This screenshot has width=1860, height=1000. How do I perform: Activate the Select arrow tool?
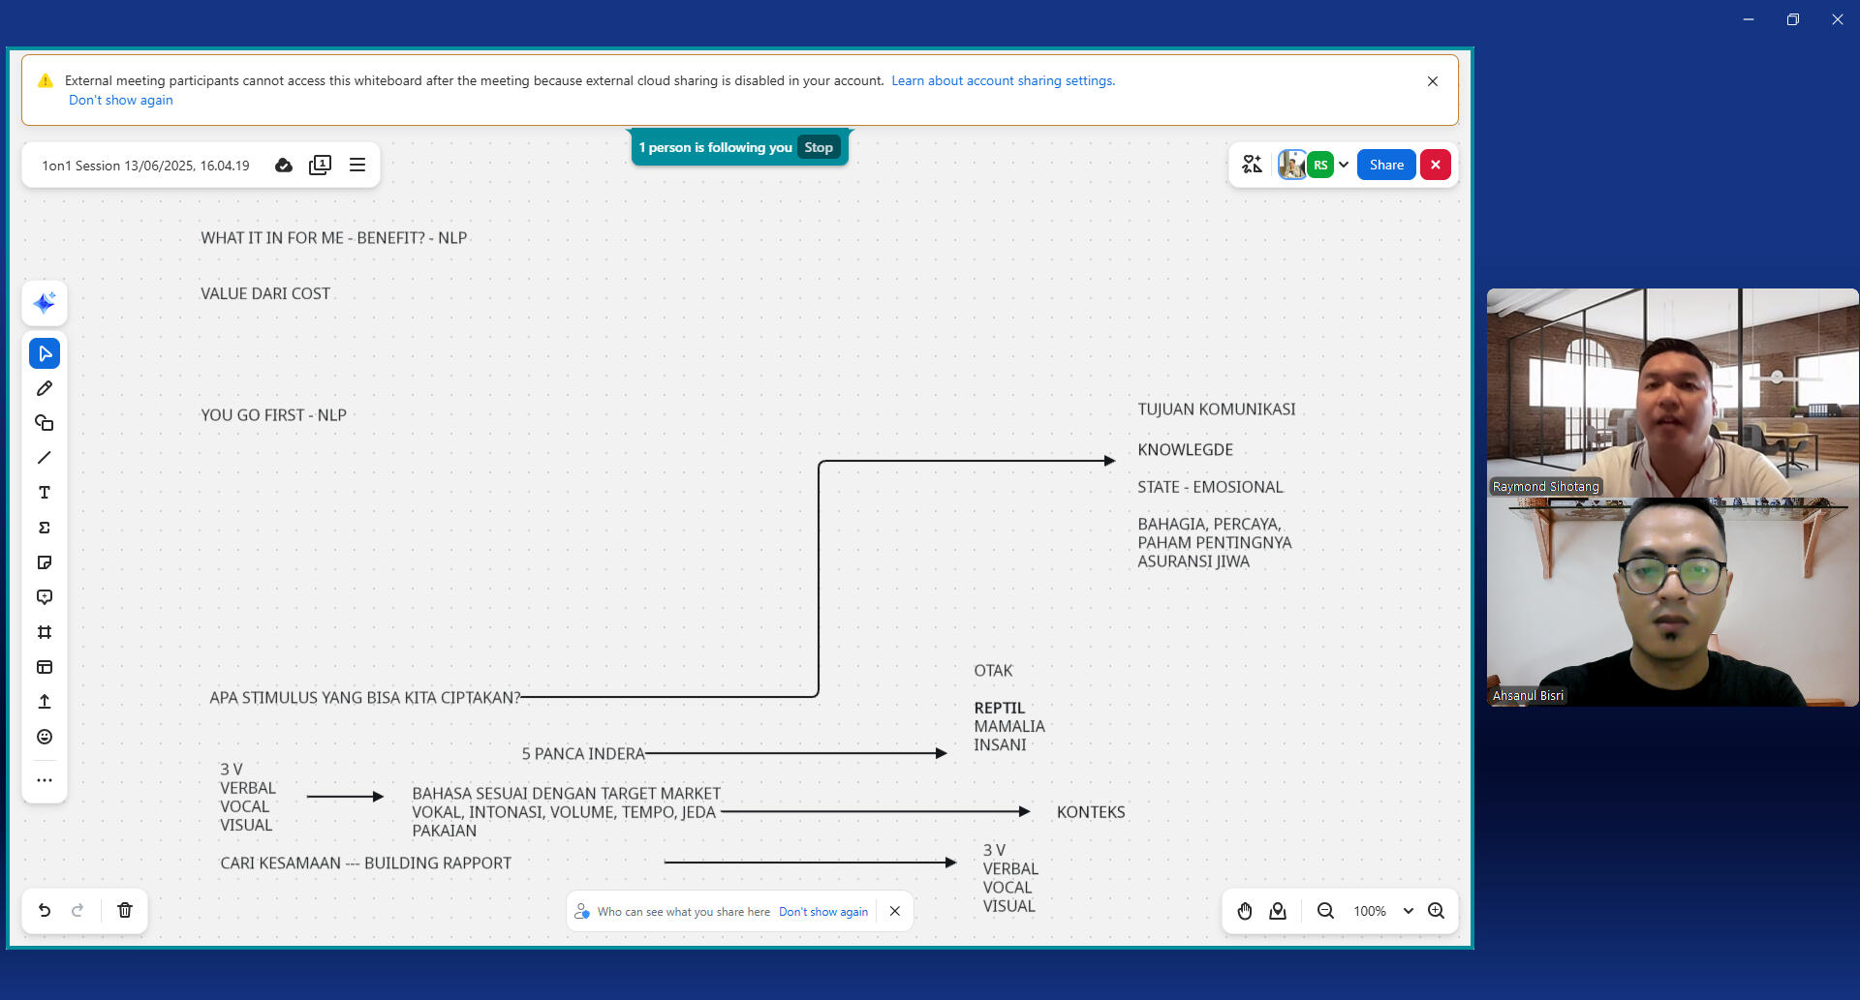45,353
